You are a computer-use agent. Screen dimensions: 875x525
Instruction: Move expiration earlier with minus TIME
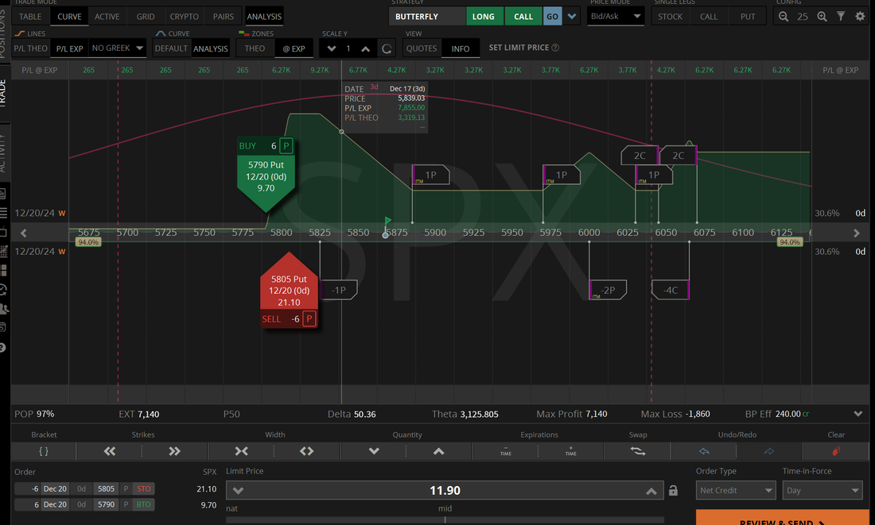(506, 451)
